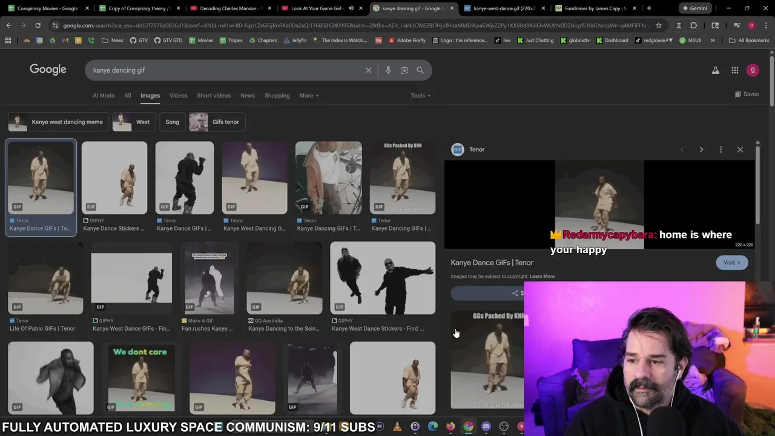The height and width of the screenshot is (436, 775).
Task: Open VLC from the taskbar
Action: (x=397, y=427)
